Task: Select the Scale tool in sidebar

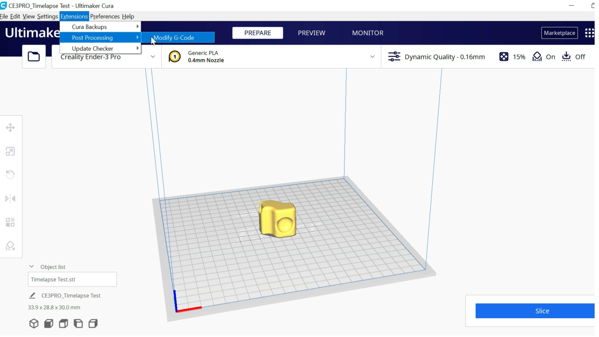Action: point(10,151)
